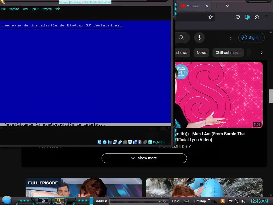Open the network tray icon

click(x=237, y=201)
